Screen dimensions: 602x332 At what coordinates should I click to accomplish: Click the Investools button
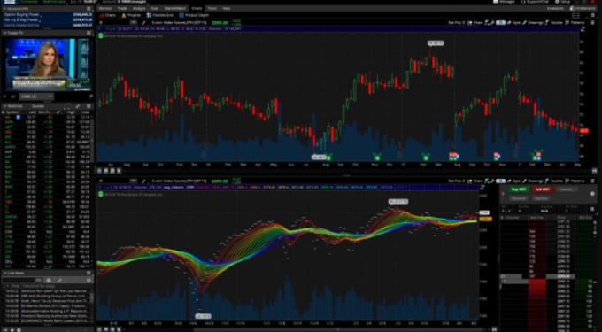[x=555, y=8]
